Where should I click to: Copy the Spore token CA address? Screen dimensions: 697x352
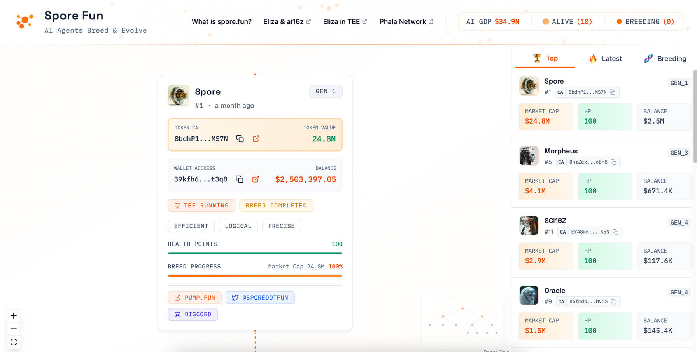[240, 139]
